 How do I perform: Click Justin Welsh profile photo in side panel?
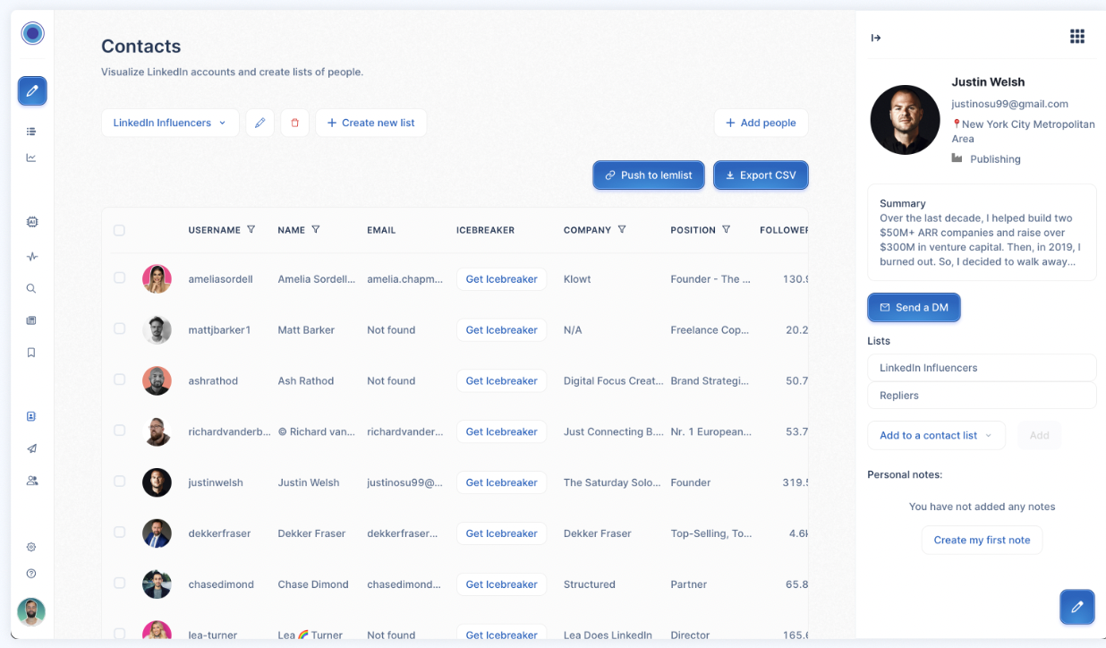point(905,120)
